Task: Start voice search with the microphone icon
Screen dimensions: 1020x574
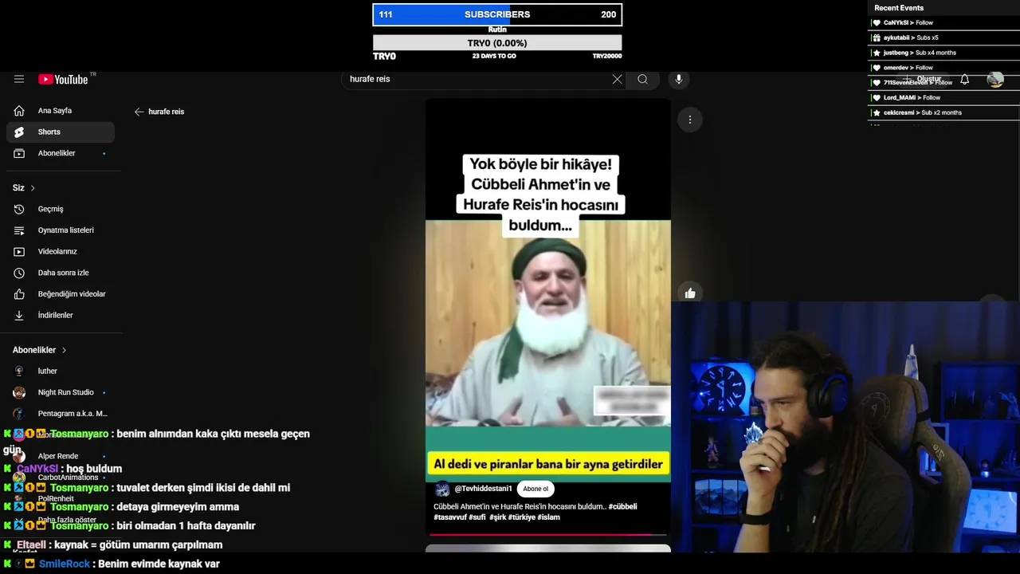Action: 679,79
